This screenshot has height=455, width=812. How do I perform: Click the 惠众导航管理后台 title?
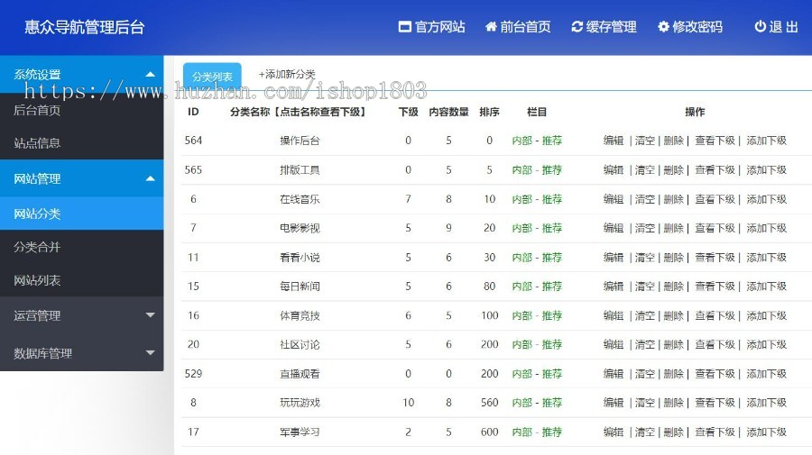tap(85, 27)
